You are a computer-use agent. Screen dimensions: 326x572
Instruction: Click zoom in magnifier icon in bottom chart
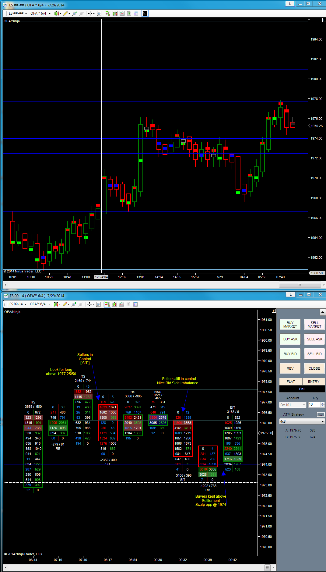tap(74, 304)
